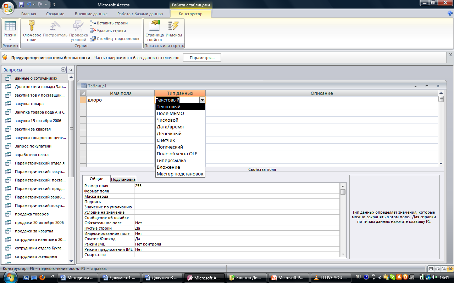Switch to the Подстановка properties tab

coord(123,179)
